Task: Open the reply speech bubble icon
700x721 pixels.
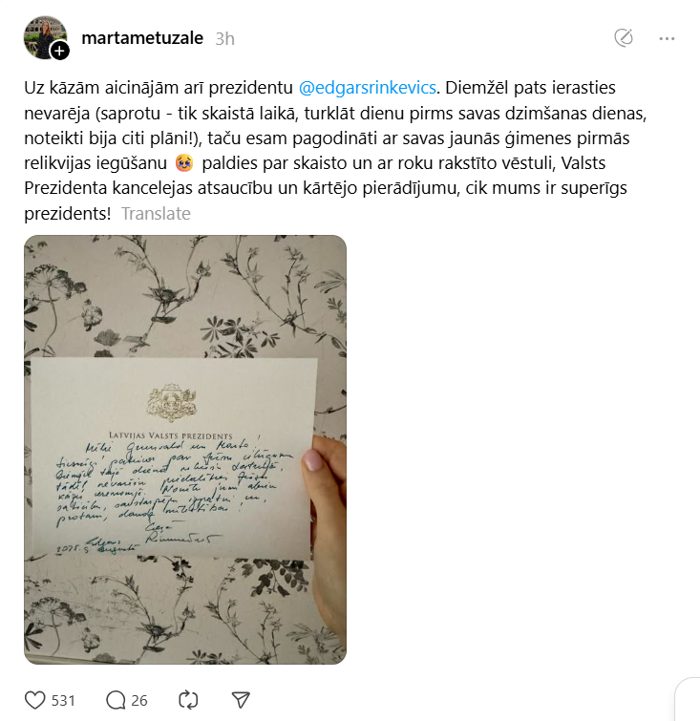Action: (x=116, y=700)
